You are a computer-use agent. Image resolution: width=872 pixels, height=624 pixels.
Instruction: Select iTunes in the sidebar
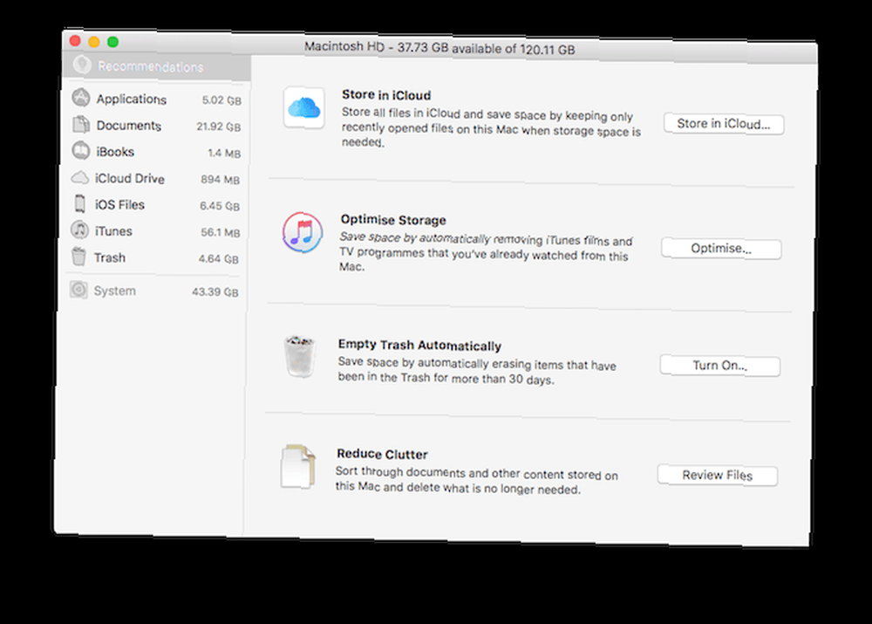pos(154,231)
